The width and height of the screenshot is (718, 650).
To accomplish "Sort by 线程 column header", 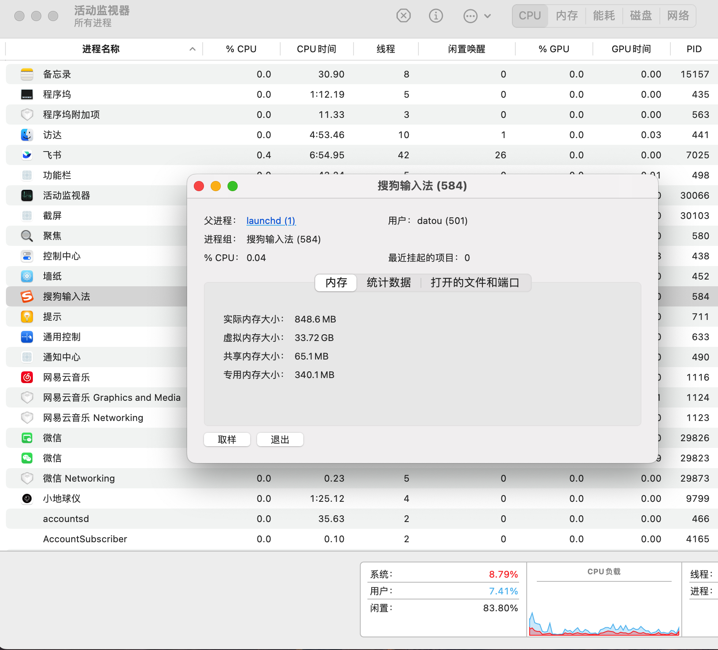I will tap(386, 49).
